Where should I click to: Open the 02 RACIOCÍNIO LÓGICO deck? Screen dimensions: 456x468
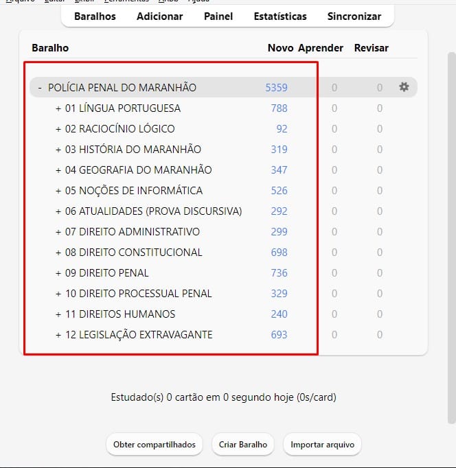tap(119, 129)
